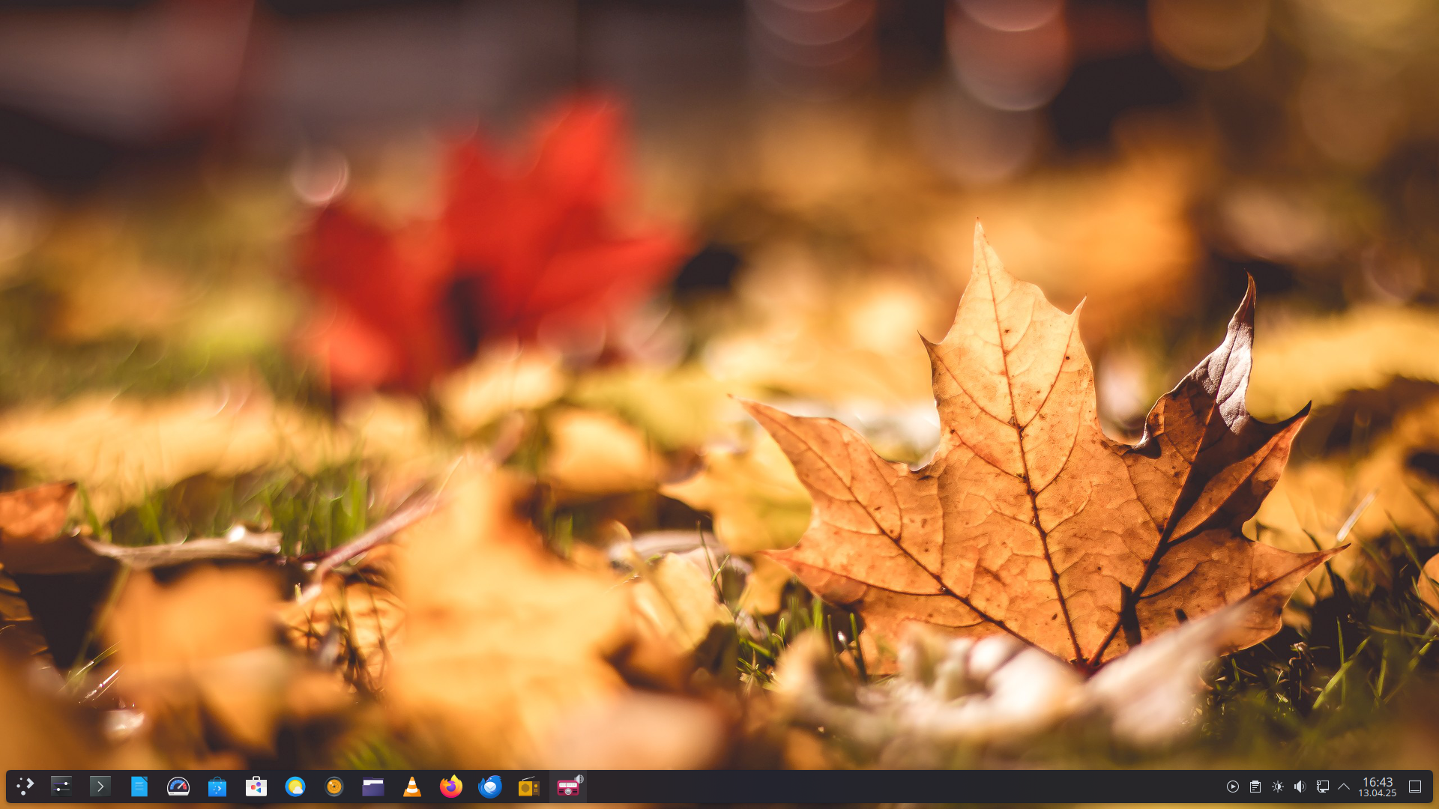Viewport: 1439px width, 809px height.
Task: Select the running pink radio task
Action: click(x=568, y=787)
